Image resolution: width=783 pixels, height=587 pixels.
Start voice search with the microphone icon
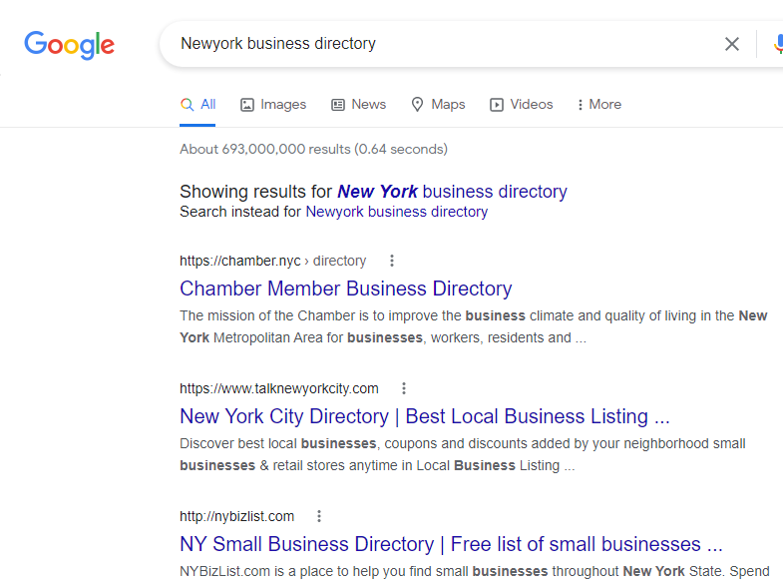pyautogui.click(x=778, y=44)
